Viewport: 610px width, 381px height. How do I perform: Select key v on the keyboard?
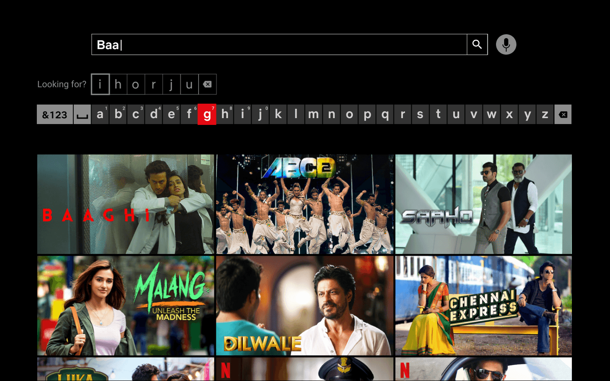point(474,114)
